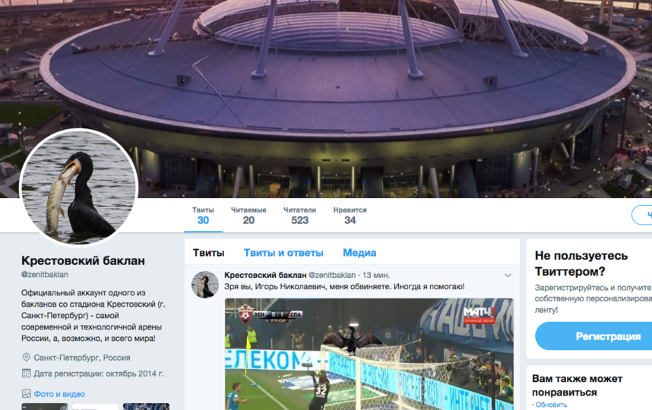
Task: Open the large cormorant profile avatar
Action: (x=79, y=188)
